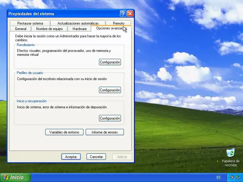Switch to the Actualizaciones automáticas tab

click(78, 23)
